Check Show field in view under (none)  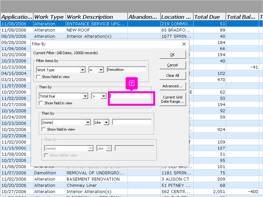[x=43, y=129]
